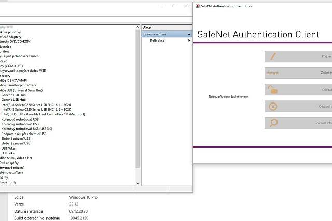Select the jiná polohovací zařízení category
Image resolution: width=332 pixels, height=221 pixels.
point(20,56)
